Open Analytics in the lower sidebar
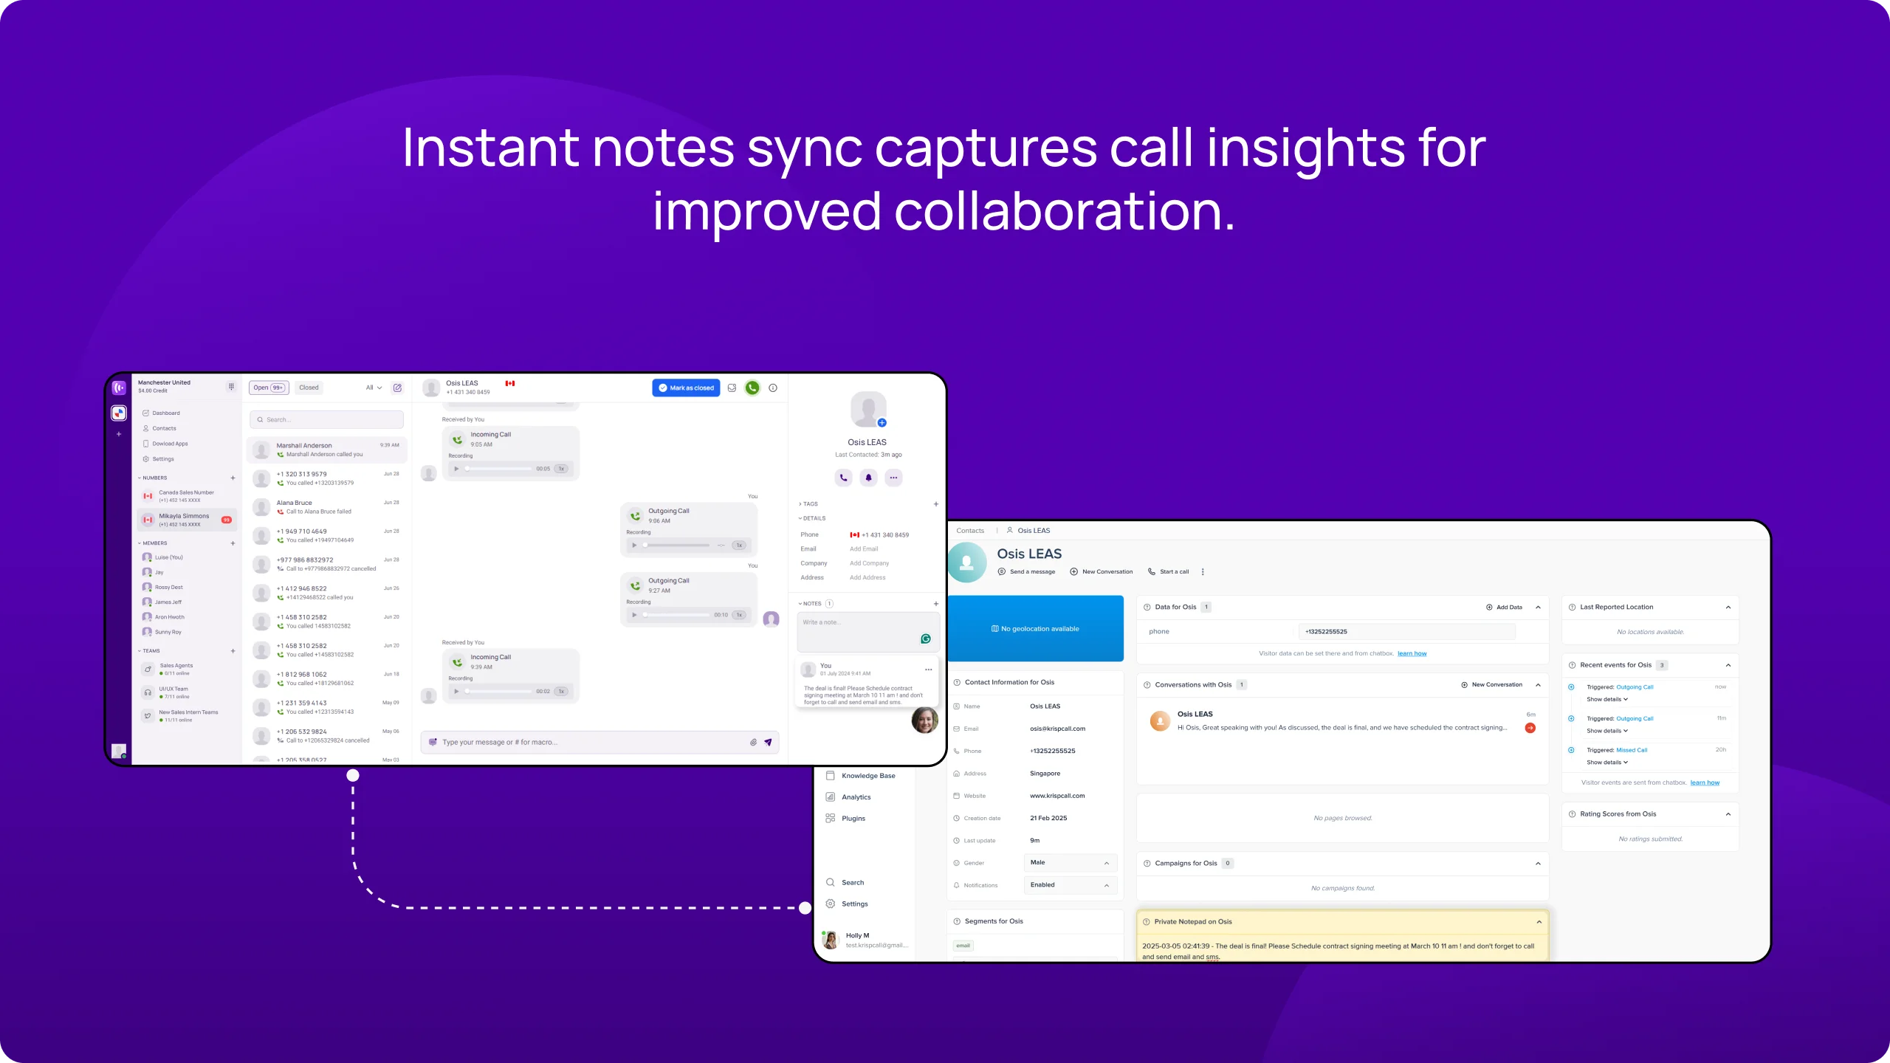The width and height of the screenshot is (1890, 1063). (848, 797)
